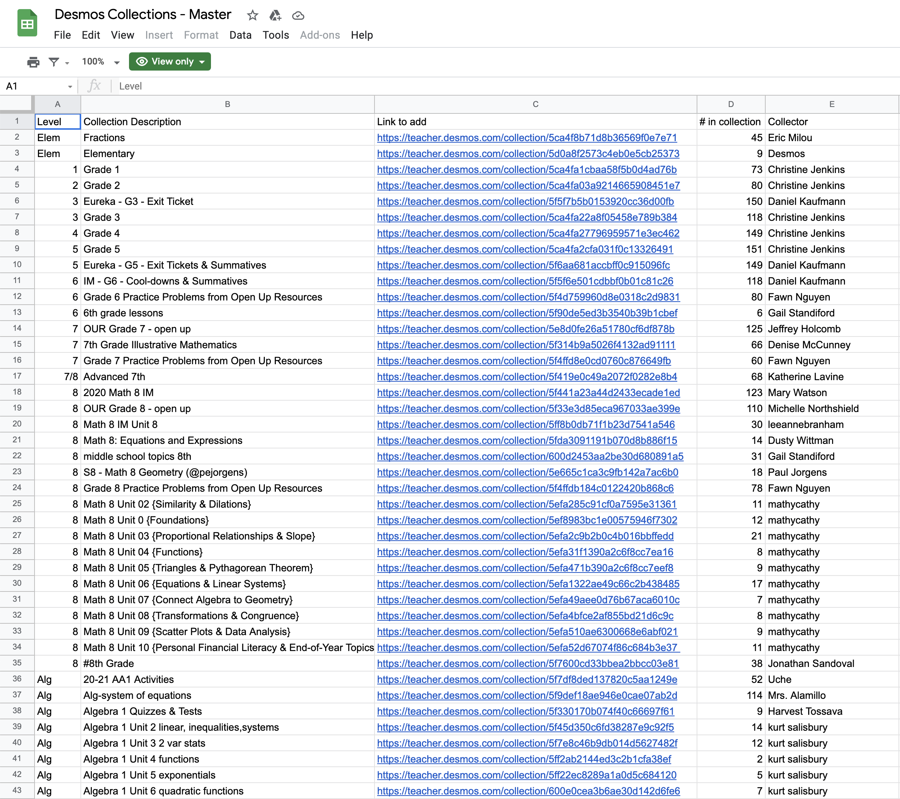Open the File menu
Viewport: 900px width, 799px height.
click(x=62, y=35)
